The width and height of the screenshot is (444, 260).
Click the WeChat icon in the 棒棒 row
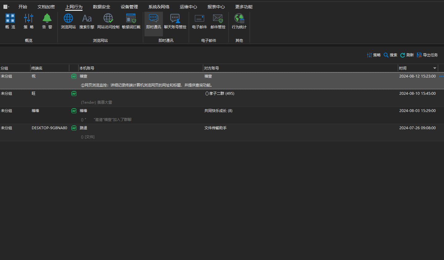point(74,111)
